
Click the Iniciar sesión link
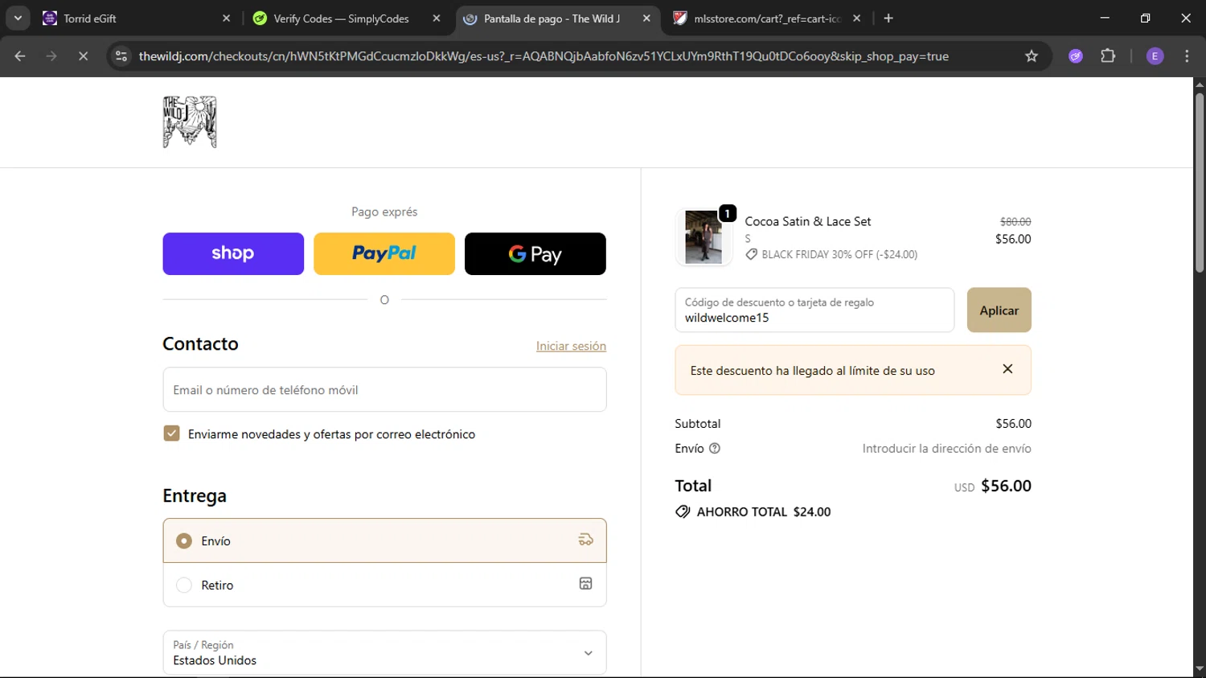[x=571, y=346]
